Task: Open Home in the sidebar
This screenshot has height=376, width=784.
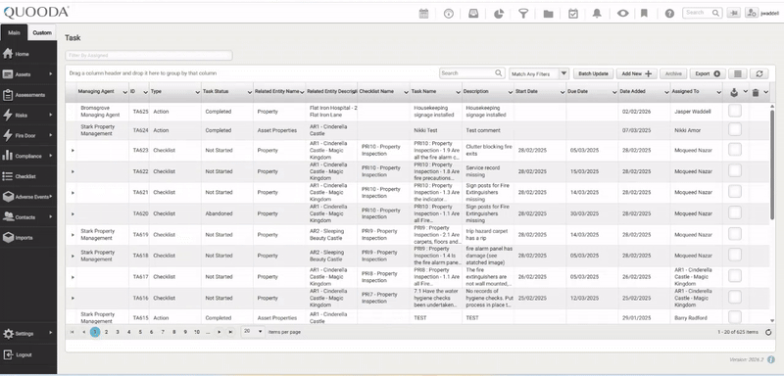Action: [28, 54]
